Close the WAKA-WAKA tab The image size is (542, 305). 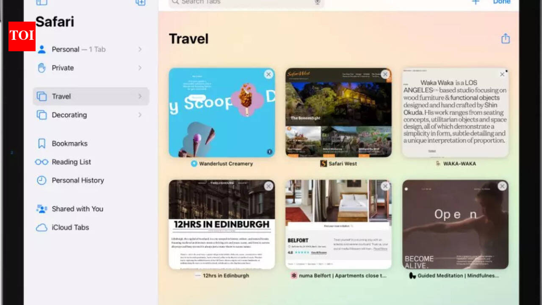pos(502,75)
